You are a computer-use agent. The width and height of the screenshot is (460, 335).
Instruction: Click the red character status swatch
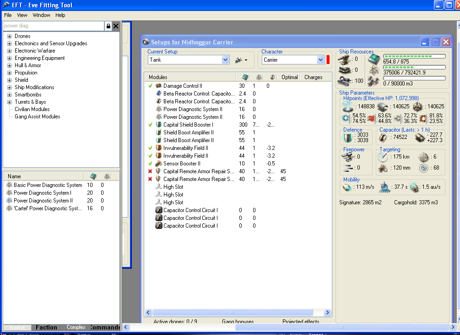coord(328,60)
